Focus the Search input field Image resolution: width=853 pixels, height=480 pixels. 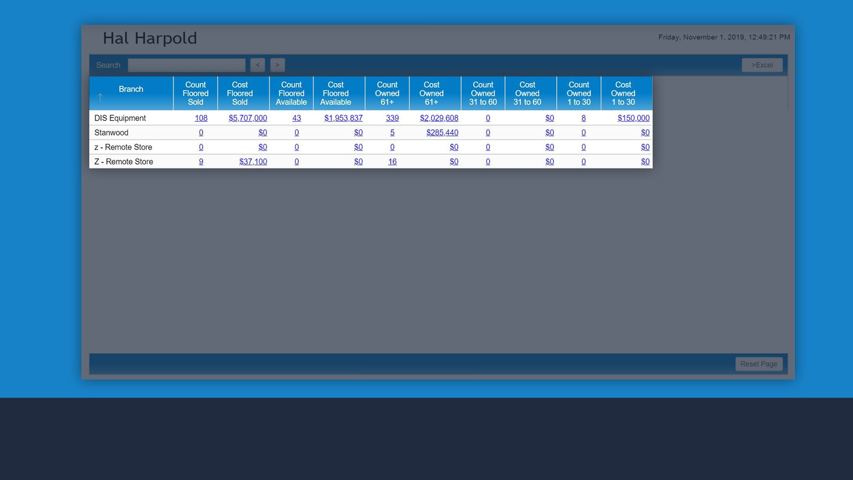(x=187, y=65)
